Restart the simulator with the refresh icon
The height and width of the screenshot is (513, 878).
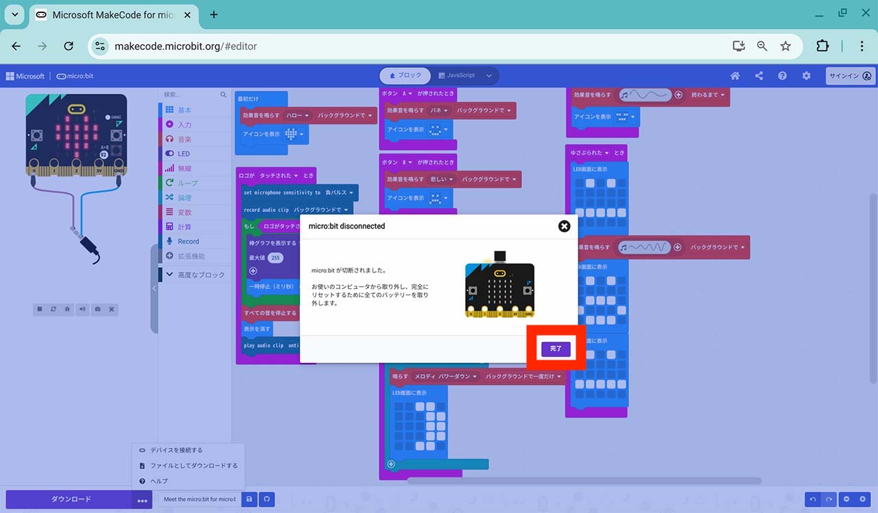pyautogui.click(x=54, y=310)
